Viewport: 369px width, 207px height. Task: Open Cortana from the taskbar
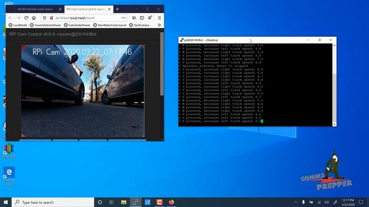pos(100,202)
